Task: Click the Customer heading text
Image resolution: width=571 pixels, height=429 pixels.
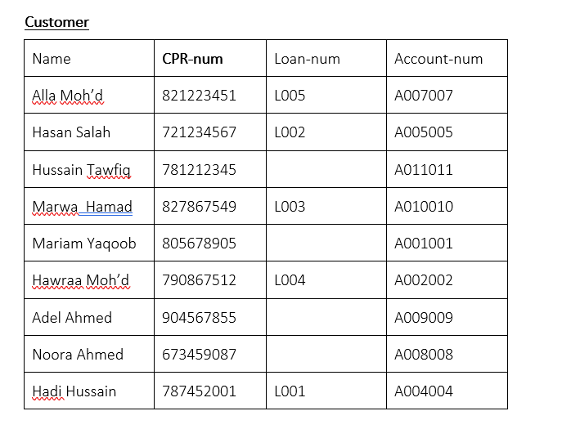Action: point(56,22)
